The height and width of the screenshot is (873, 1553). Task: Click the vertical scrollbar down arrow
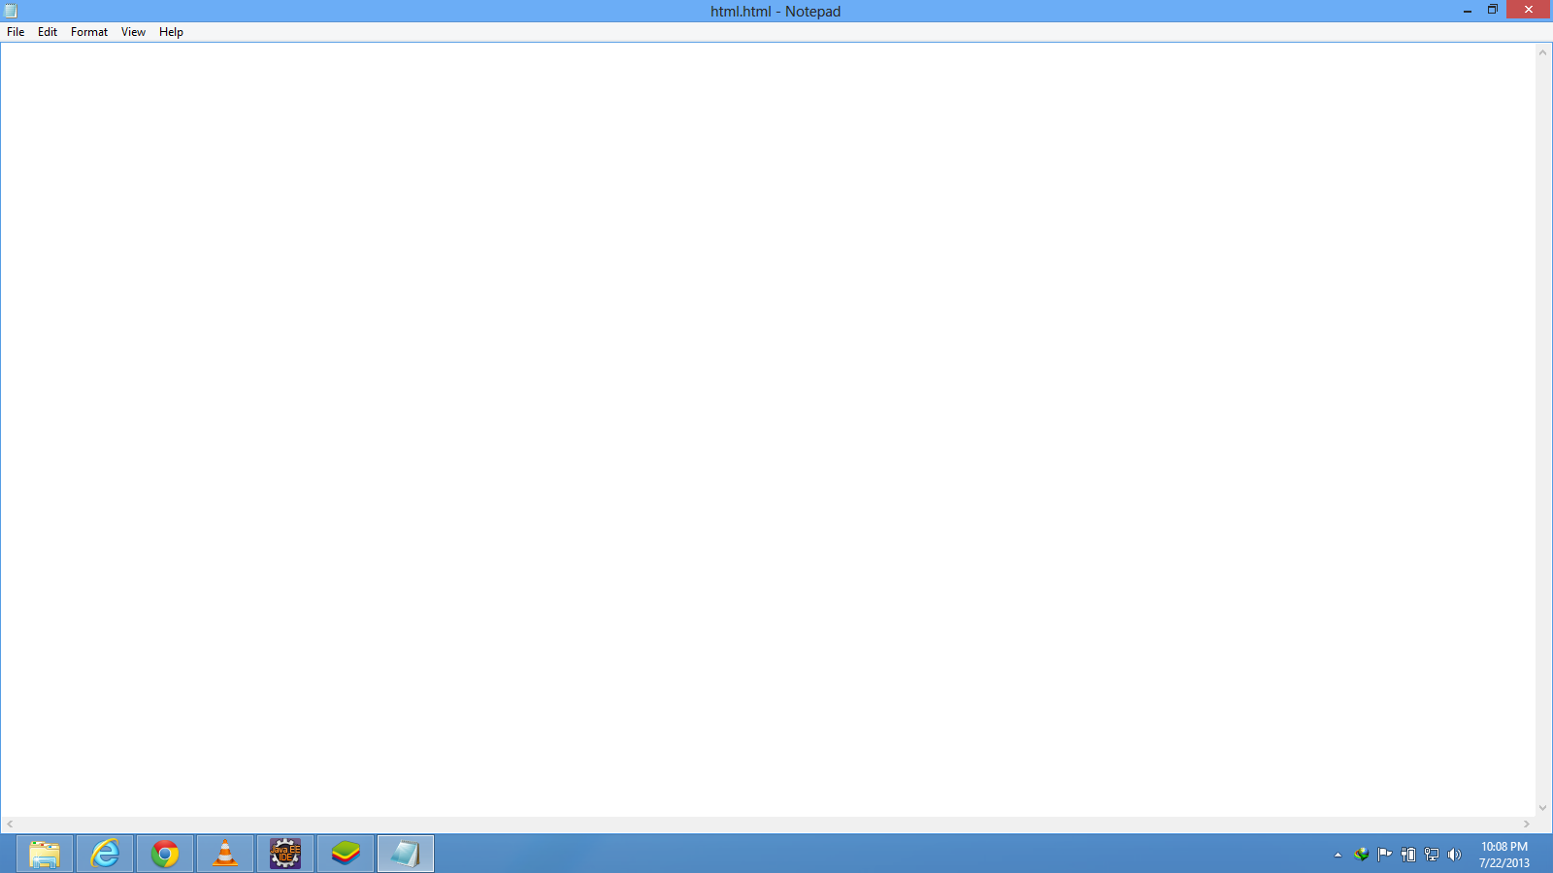click(1542, 808)
